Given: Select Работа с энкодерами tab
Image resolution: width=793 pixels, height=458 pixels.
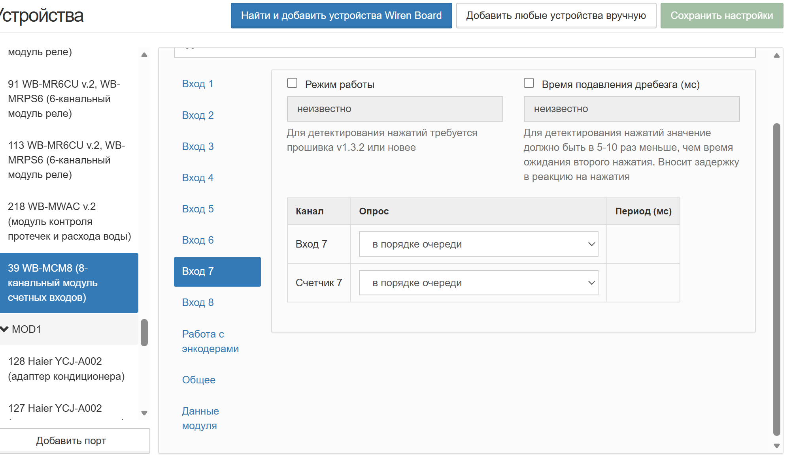Looking at the screenshot, I should [x=210, y=341].
